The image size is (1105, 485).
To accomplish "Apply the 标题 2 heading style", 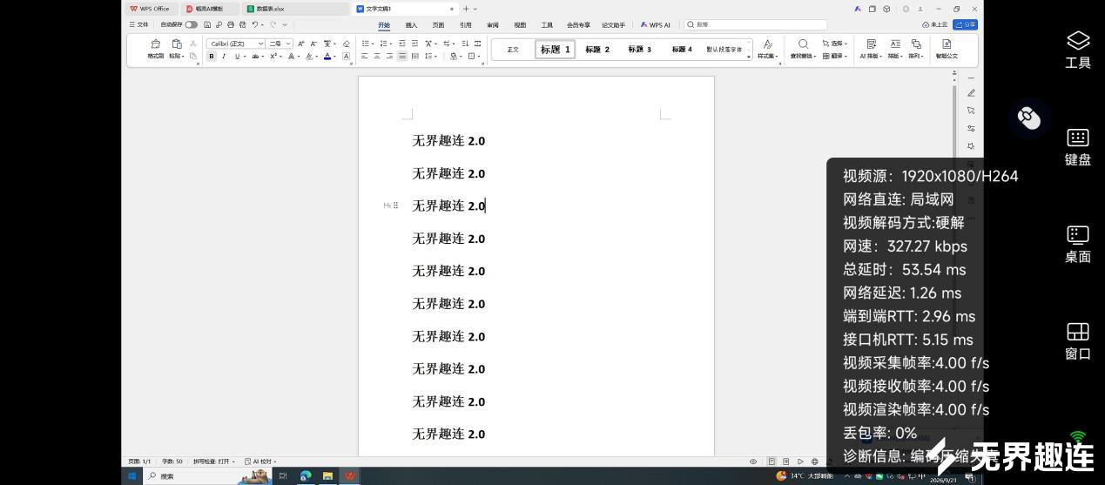I will pos(597,50).
